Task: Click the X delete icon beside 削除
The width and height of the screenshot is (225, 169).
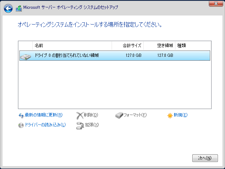Action: [80, 115]
